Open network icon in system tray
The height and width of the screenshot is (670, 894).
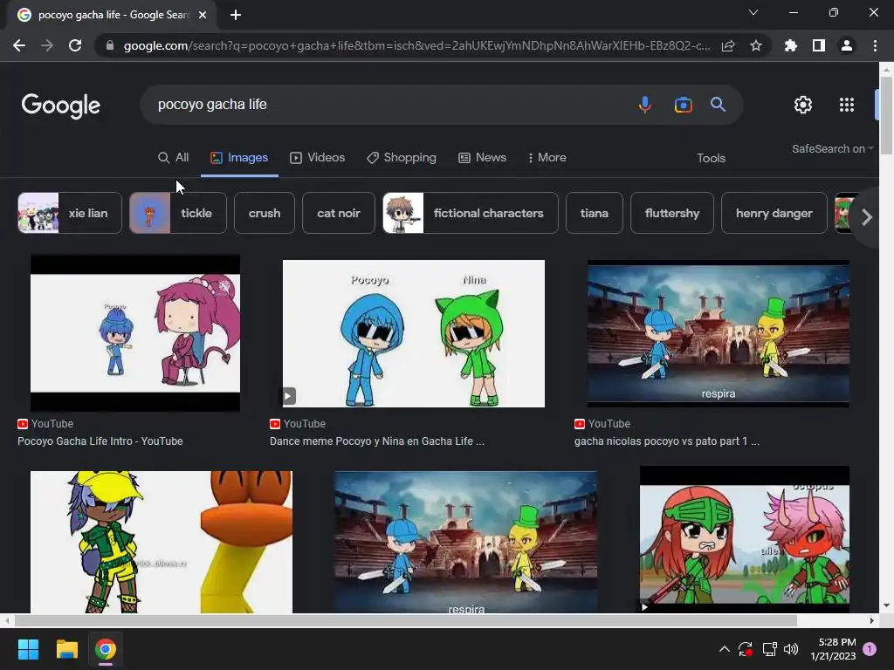769,649
